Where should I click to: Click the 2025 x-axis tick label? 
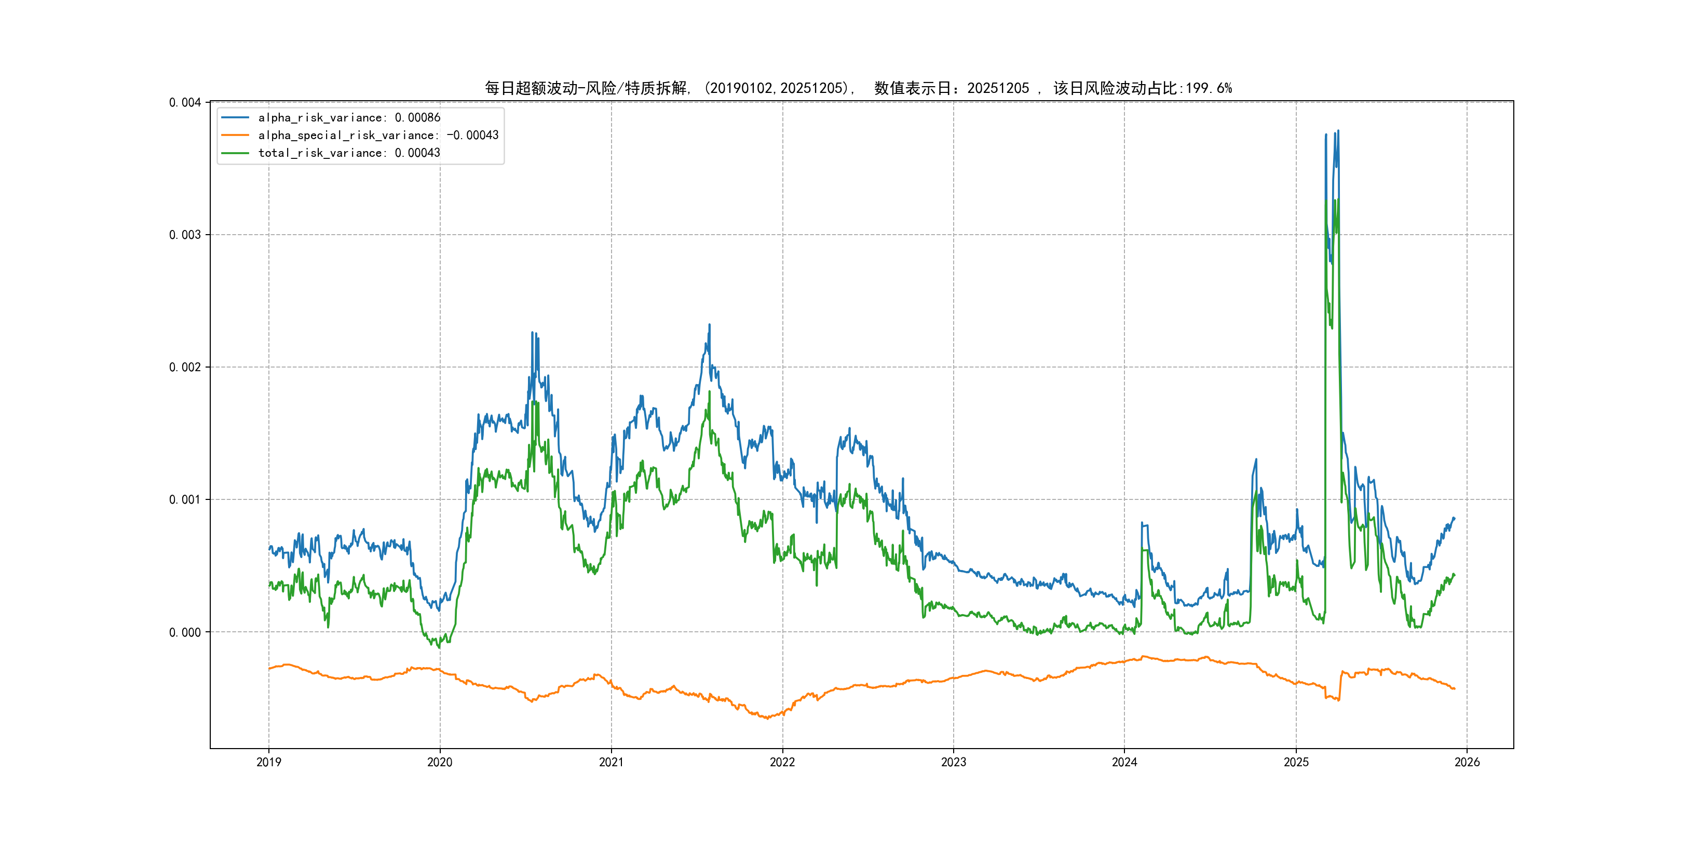[1296, 762]
